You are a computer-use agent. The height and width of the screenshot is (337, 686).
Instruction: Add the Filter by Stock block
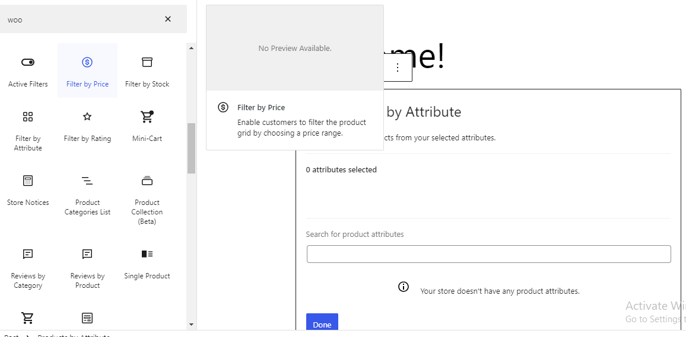[147, 70]
